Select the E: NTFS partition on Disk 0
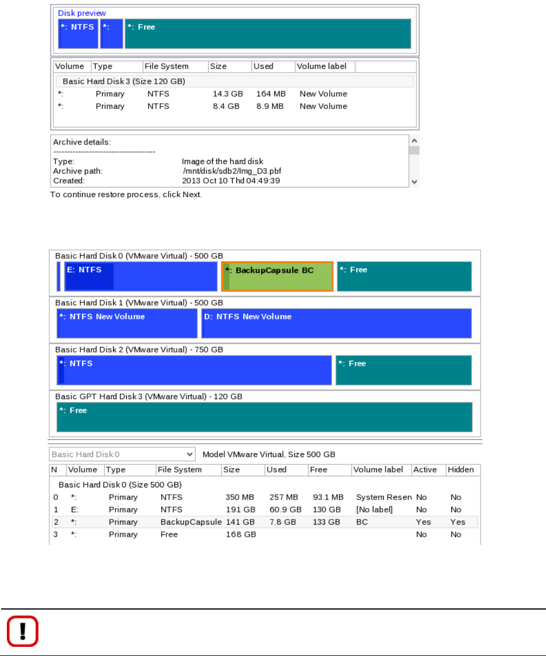This screenshot has width=546, height=656. (x=141, y=276)
